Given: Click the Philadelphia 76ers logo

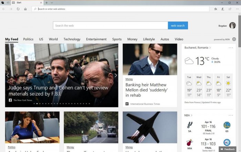Looking at the screenshot, I should tap(227, 142).
